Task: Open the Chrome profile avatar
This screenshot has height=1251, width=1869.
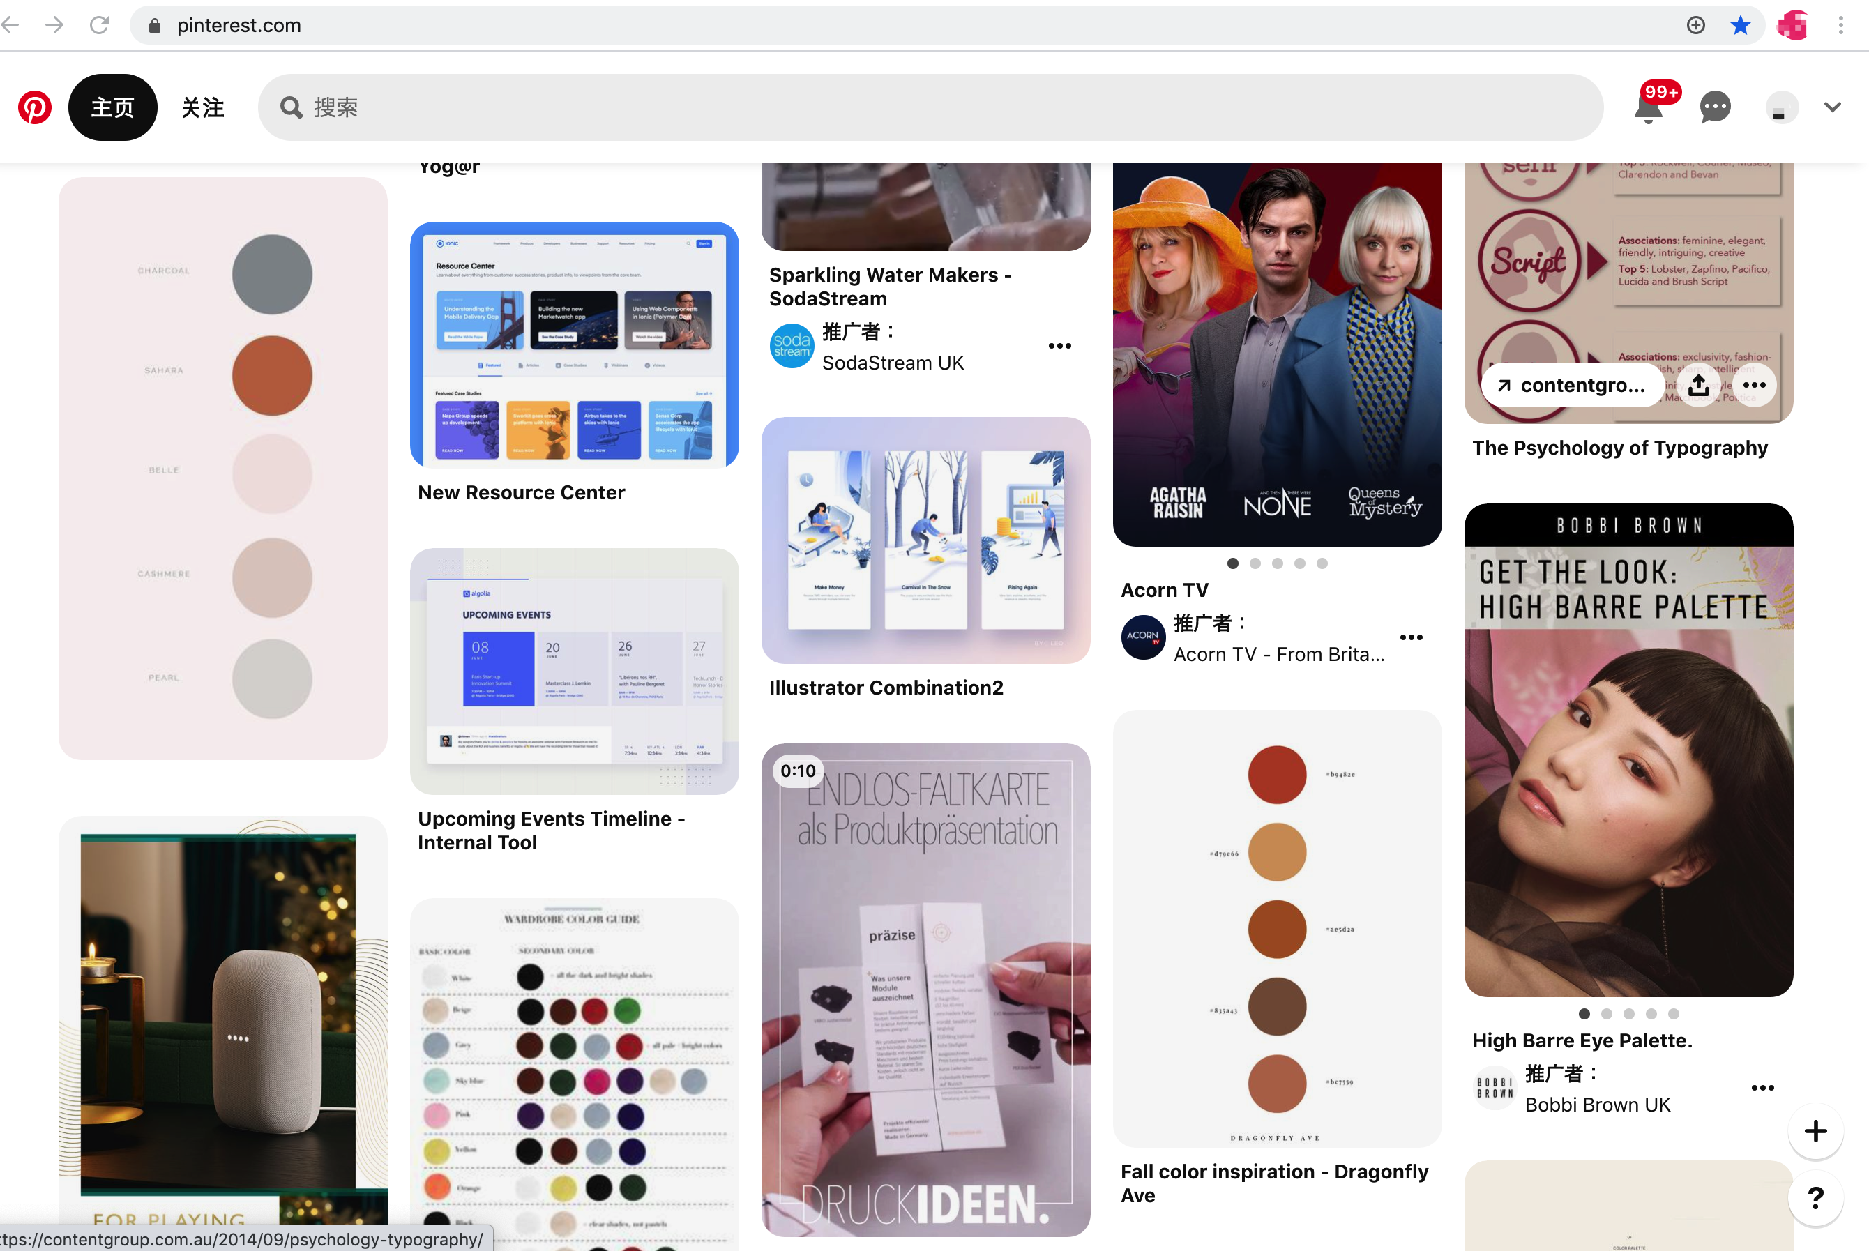Action: tap(1793, 26)
